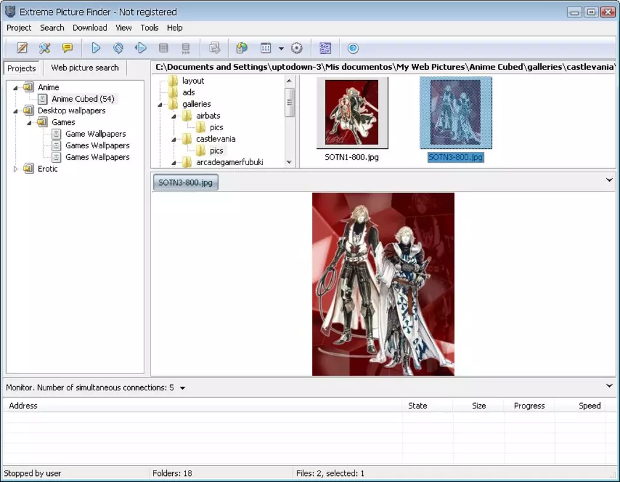Switch to the Web picture search tab
Screen dimensions: 620x482
(85, 67)
